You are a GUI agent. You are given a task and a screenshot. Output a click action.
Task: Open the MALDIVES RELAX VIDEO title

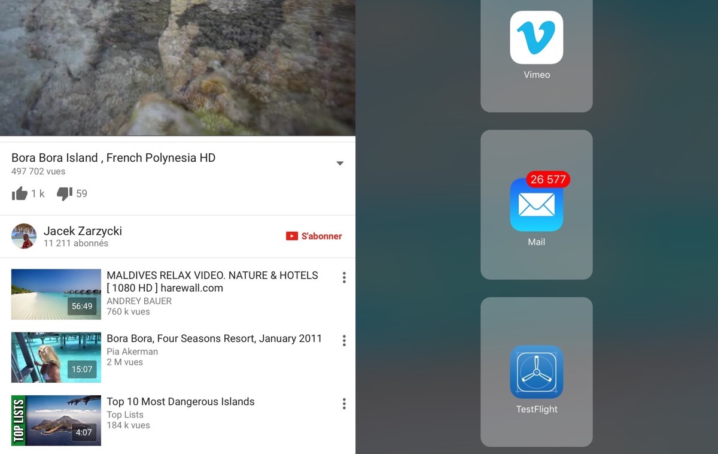(212, 282)
